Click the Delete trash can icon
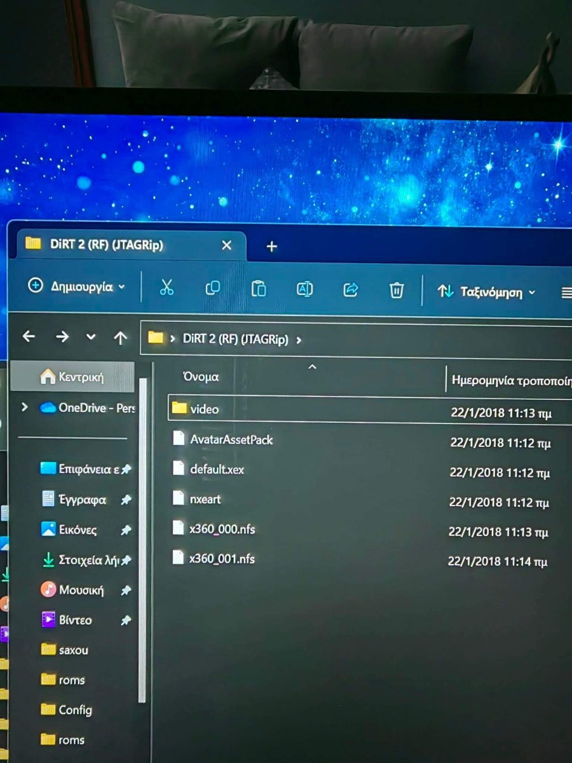 (x=396, y=291)
